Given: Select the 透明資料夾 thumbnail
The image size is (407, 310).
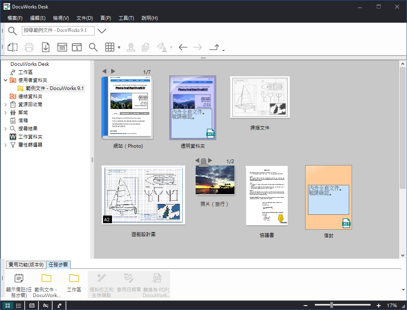Looking at the screenshot, I should coord(193,107).
